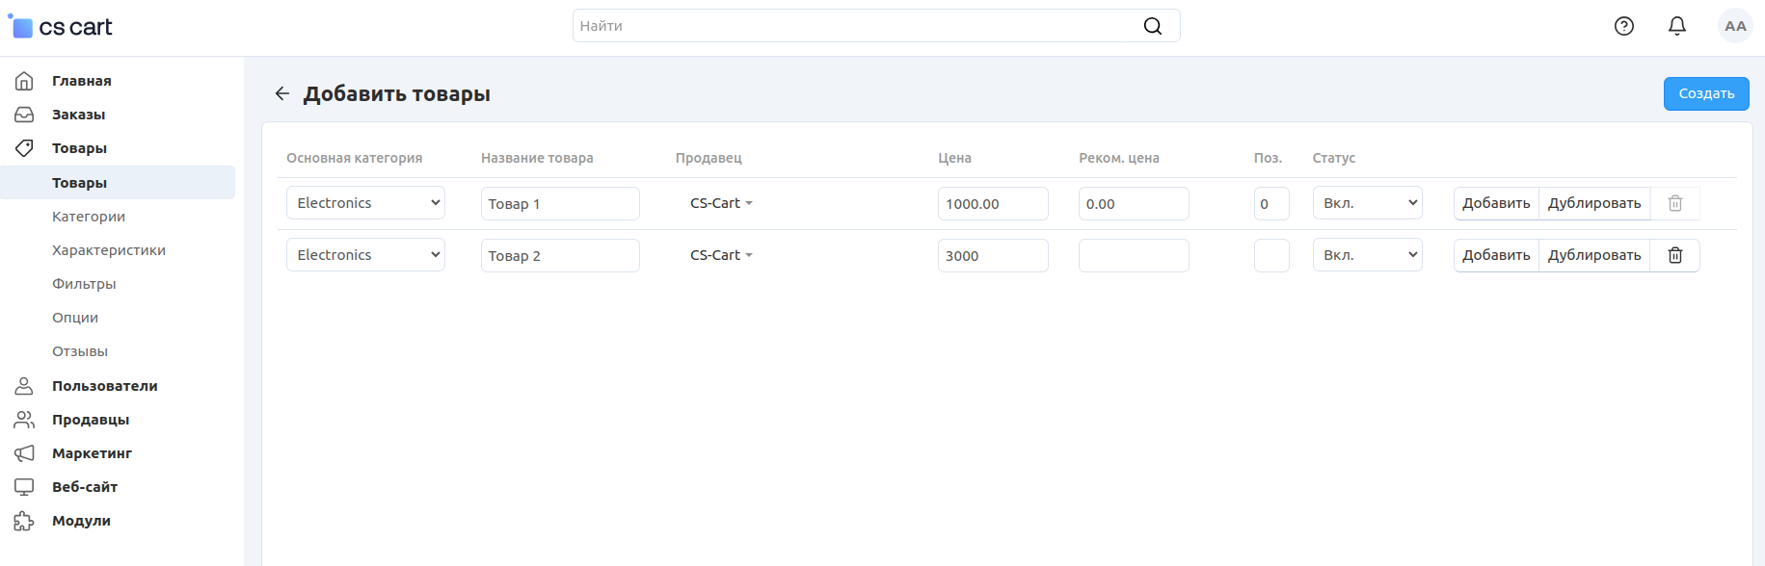Expand main category dropdown for Товар 1

click(x=365, y=203)
